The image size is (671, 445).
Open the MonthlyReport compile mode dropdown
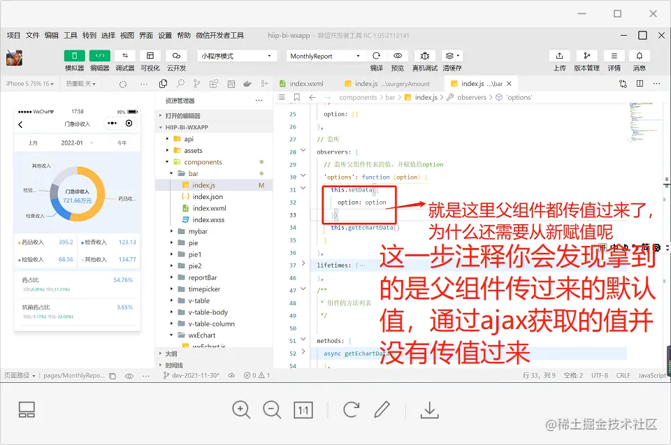(x=325, y=56)
